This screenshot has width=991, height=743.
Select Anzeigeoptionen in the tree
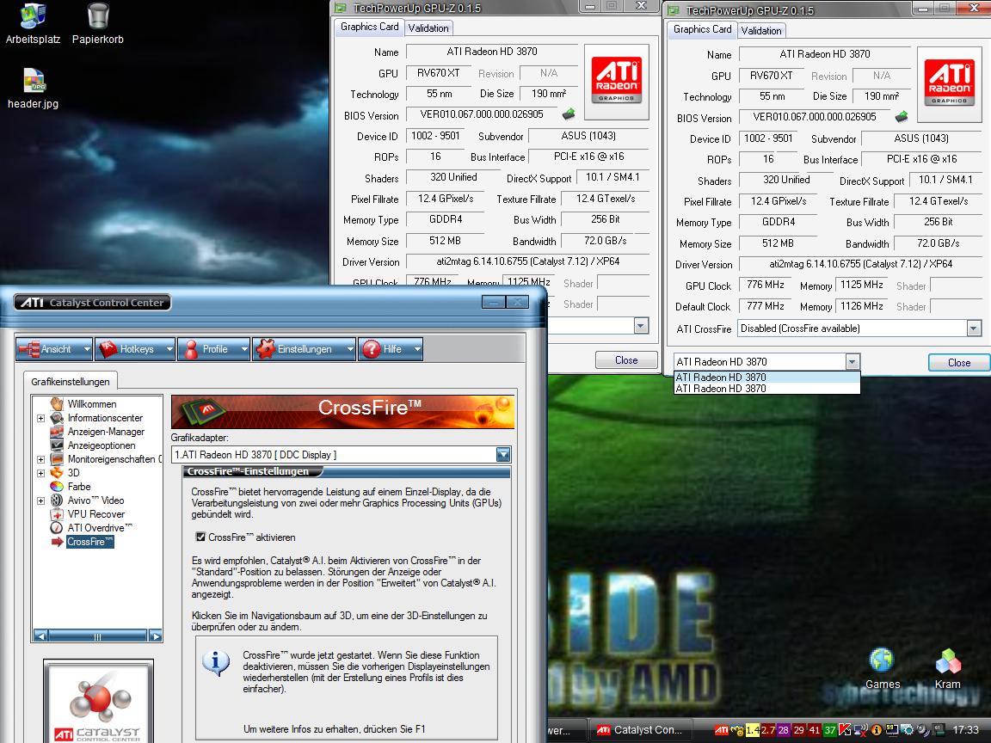[x=102, y=446]
